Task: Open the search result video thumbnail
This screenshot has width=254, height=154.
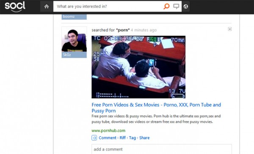Action: pyautogui.click(x=138, y=67)
